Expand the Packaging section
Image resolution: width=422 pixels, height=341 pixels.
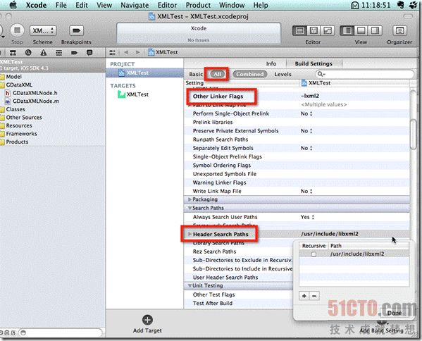click(x=190, y=199)
